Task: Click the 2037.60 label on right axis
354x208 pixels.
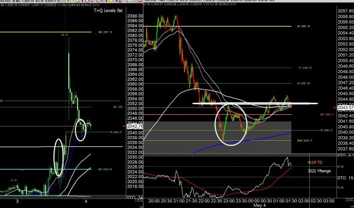Action: (x=346, y=149)
